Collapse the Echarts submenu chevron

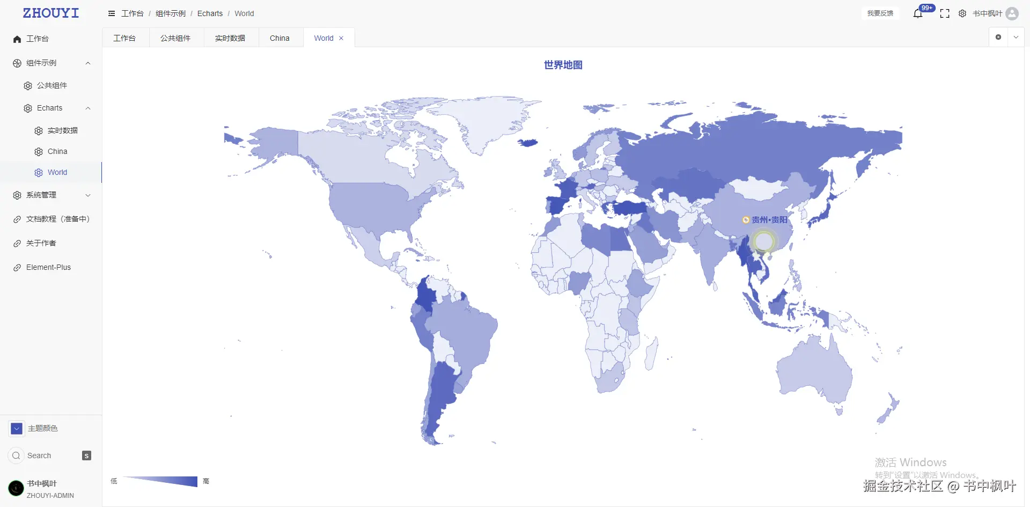tap(88, 108)
